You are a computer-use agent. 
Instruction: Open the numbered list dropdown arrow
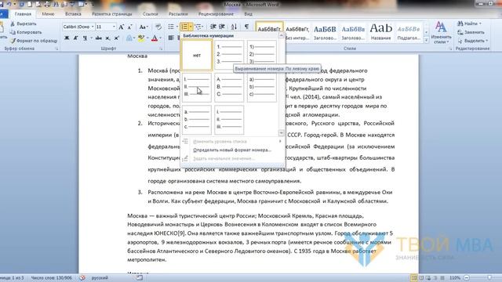(191, 27)
